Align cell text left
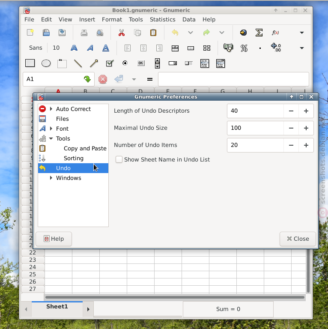 (128, 48)
